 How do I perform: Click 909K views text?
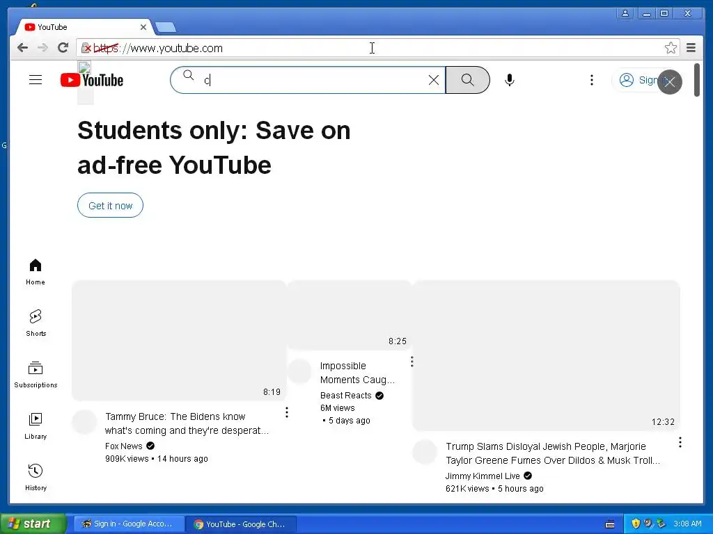[127, 459]
